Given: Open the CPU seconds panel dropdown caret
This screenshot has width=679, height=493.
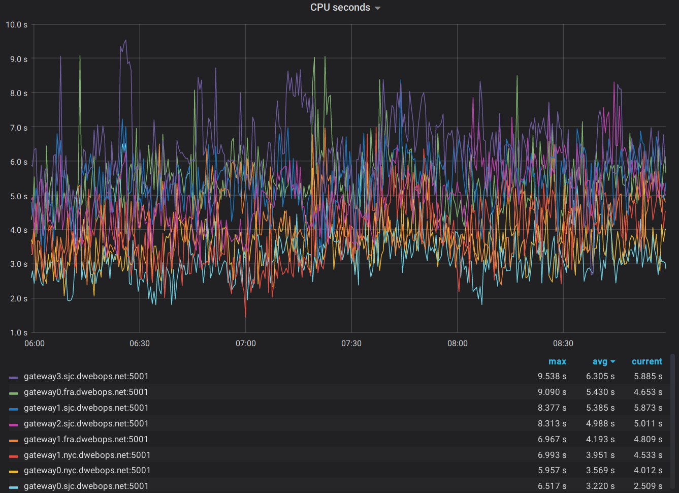Looking at the screenshot, I should click(377, 8).
